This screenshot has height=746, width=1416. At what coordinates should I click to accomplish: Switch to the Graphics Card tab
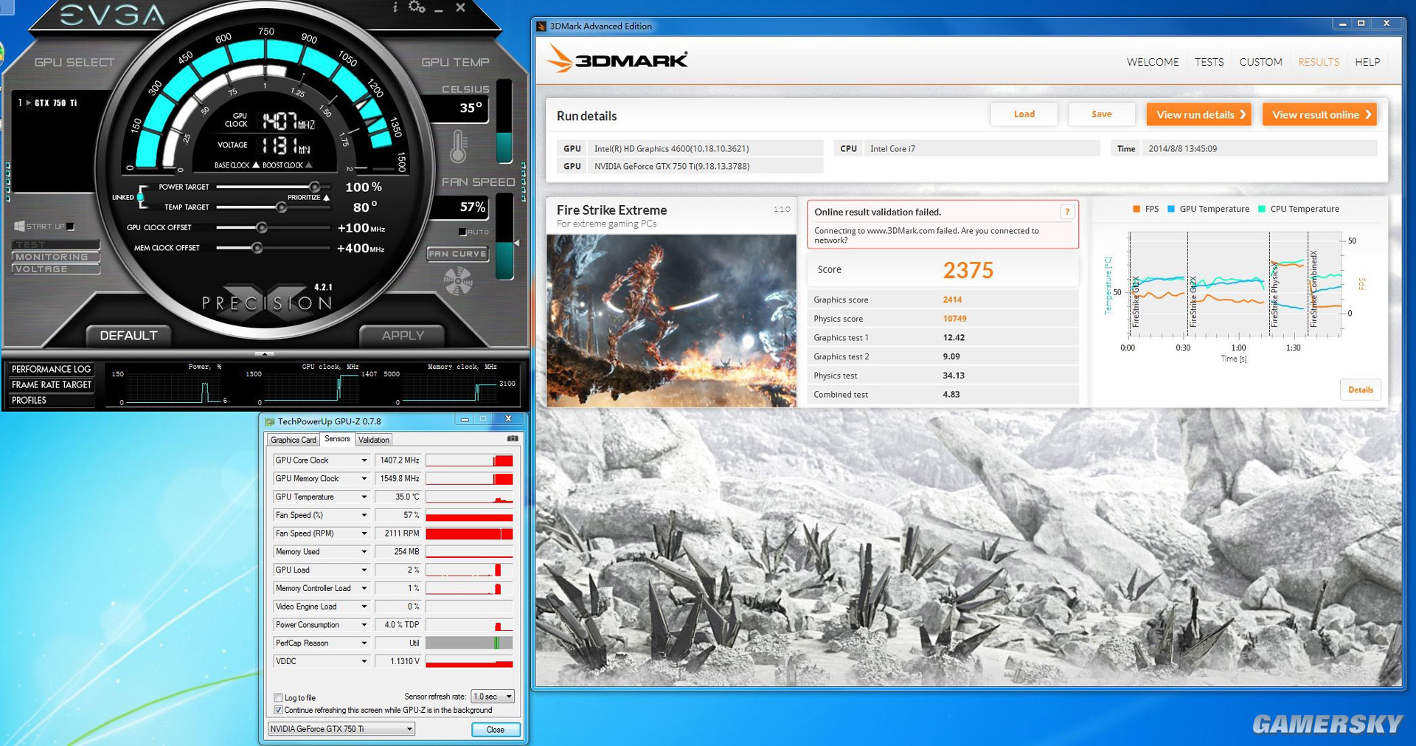pos(293,440)
